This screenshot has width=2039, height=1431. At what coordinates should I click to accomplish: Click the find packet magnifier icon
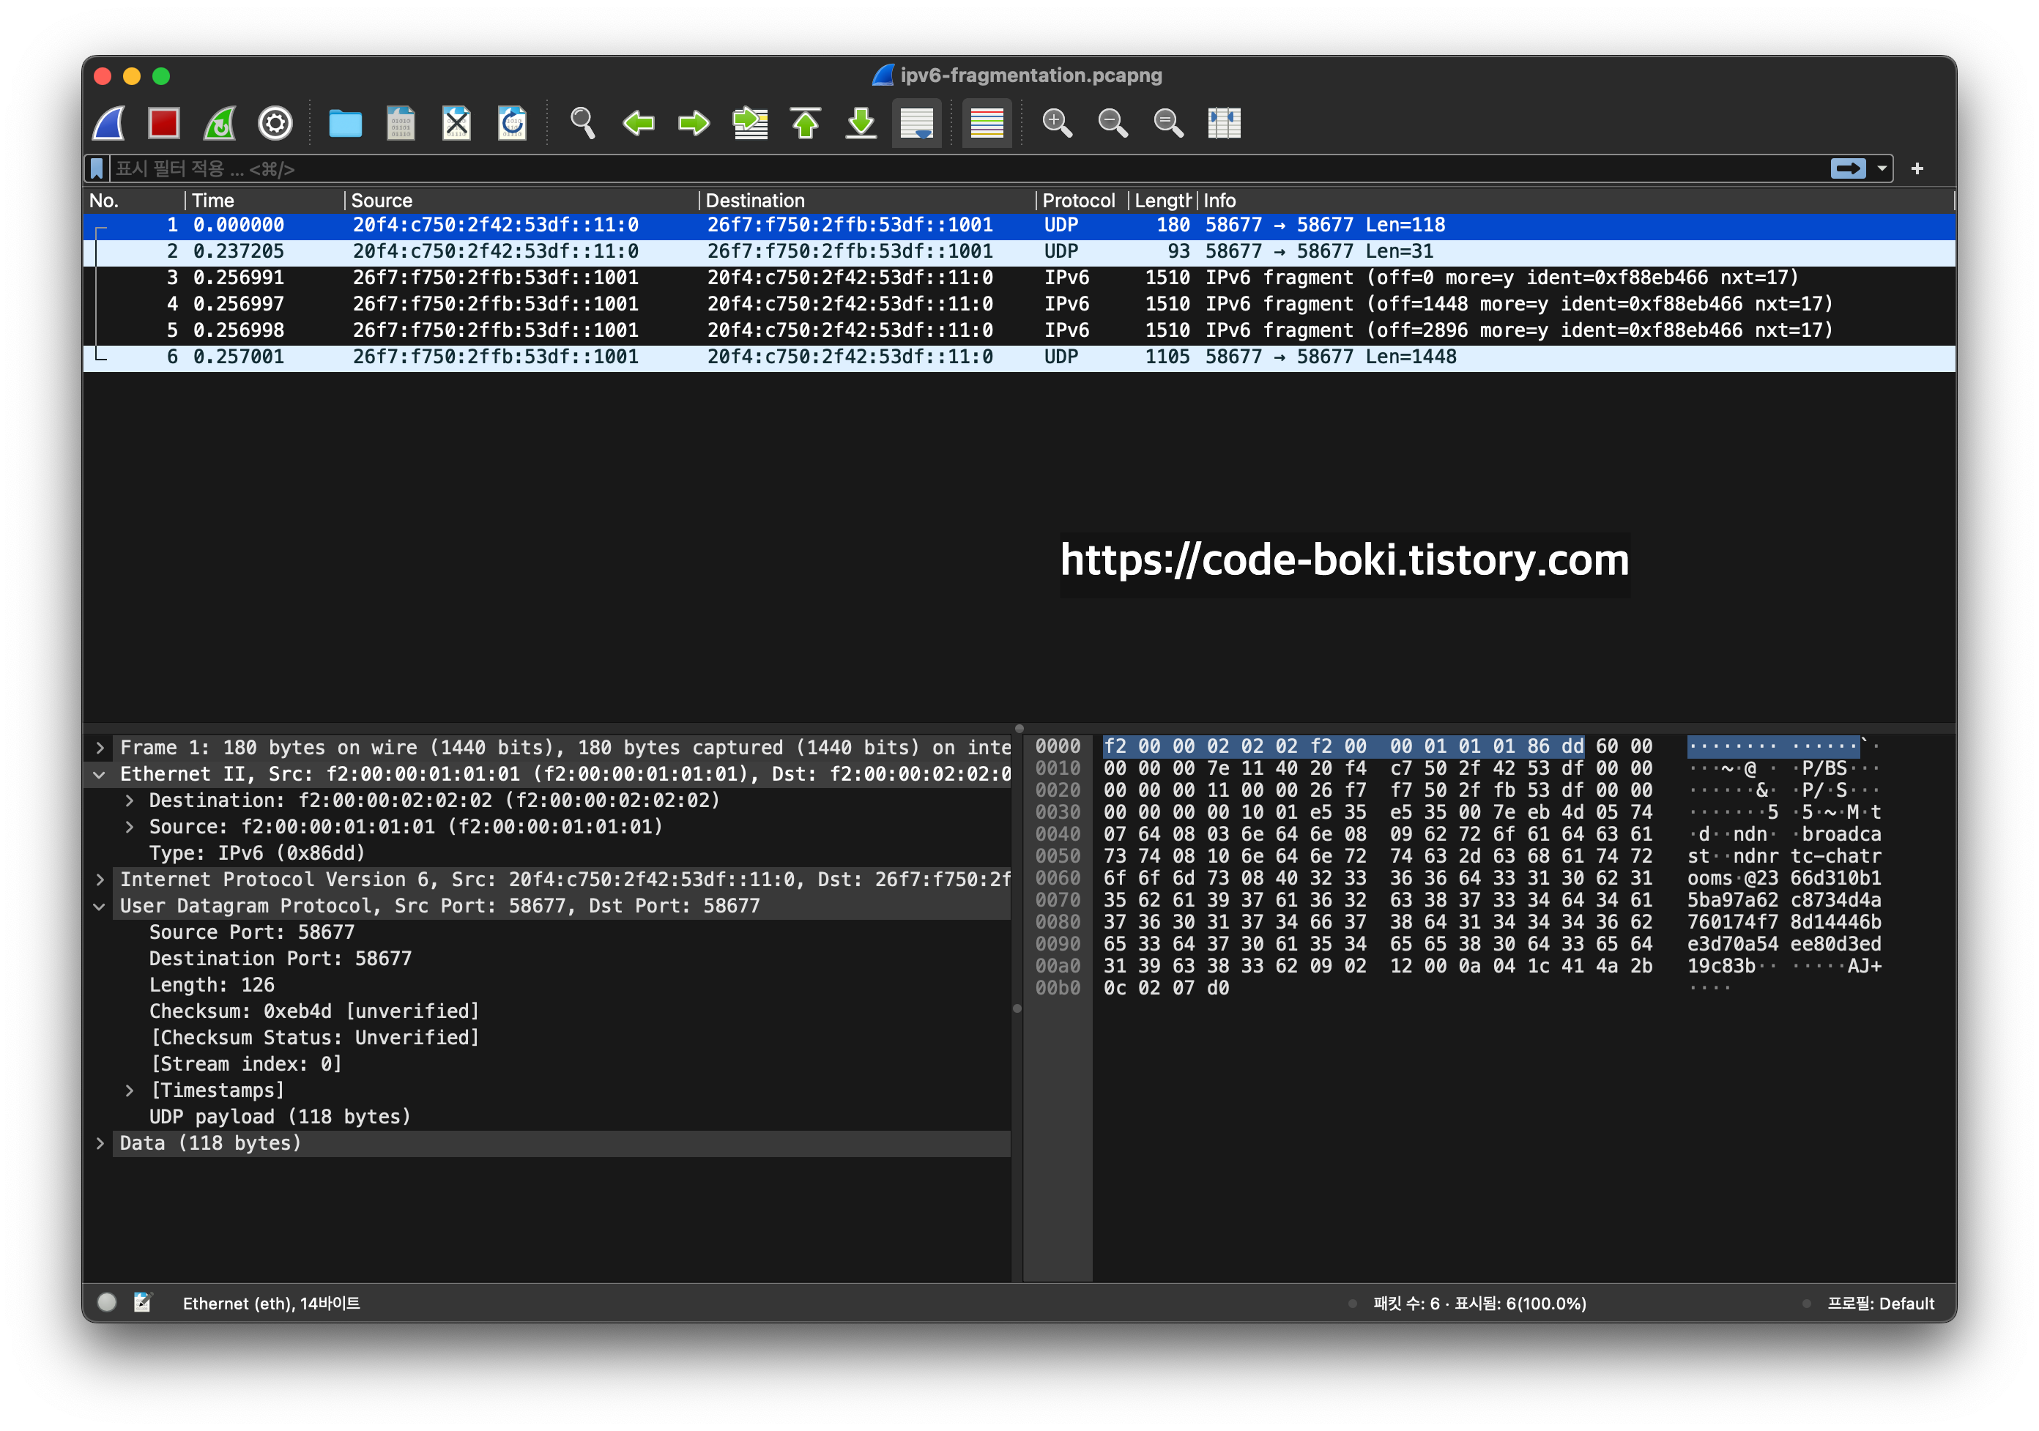coord(582,122)
